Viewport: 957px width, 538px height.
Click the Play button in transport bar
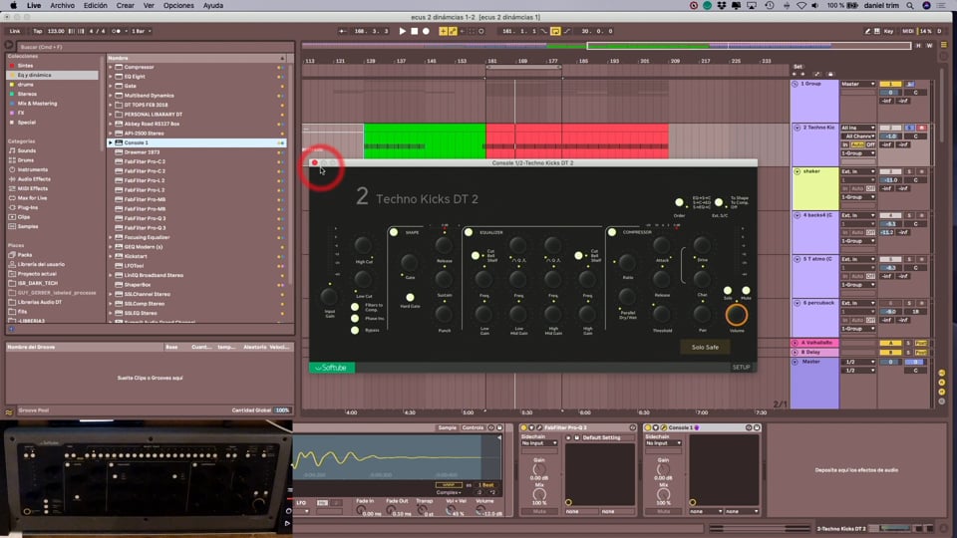[402, 31]
